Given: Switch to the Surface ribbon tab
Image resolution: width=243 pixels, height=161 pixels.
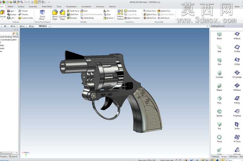Looking at the screenshot, I should coord(21,7).
